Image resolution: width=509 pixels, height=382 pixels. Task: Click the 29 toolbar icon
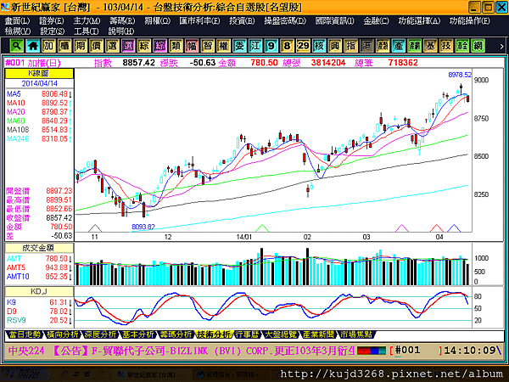(x=303, y=46)
